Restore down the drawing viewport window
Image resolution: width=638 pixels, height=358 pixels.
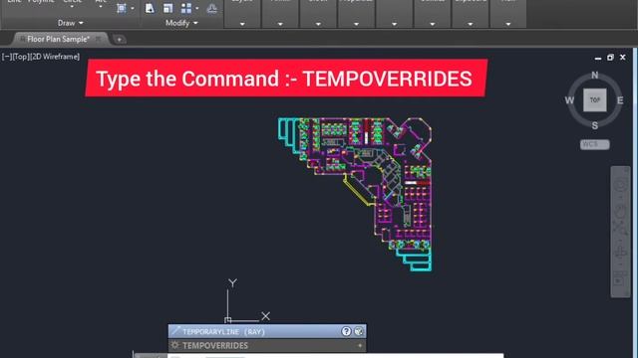[610, 58]
